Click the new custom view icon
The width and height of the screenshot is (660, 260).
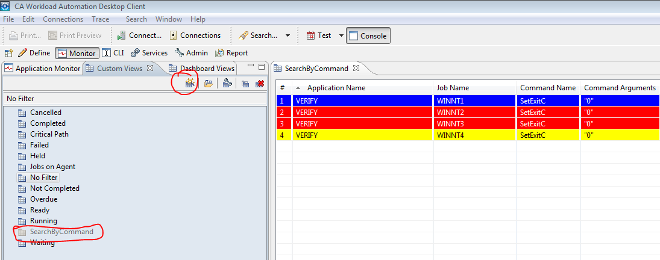[x=189, y=83]
